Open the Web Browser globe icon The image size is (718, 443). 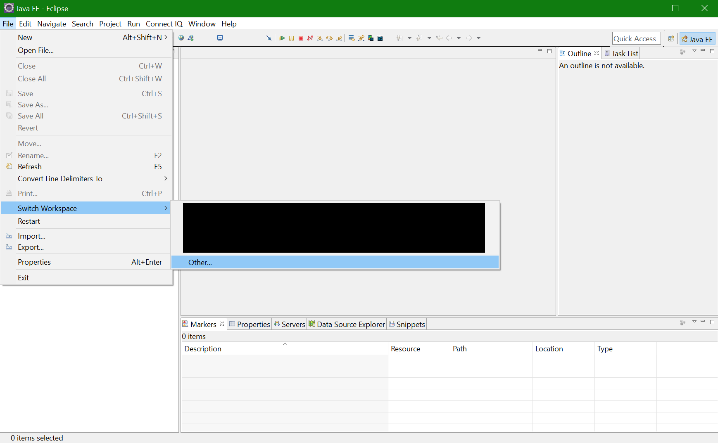(x=181, y=38)
